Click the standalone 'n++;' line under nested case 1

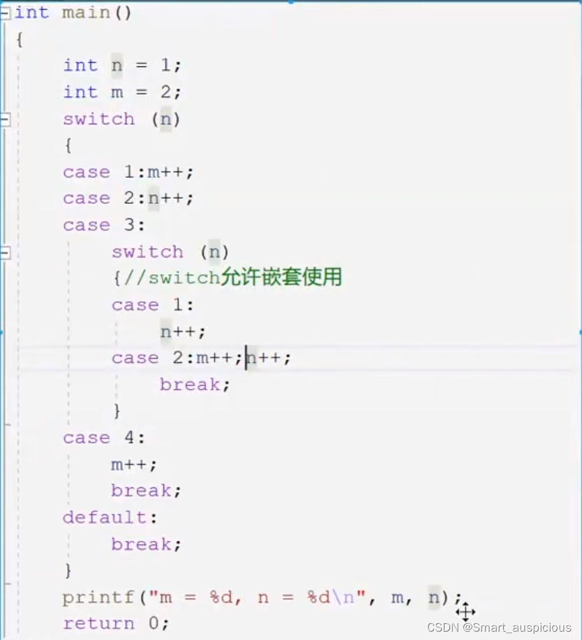click(x=183, y=332)
